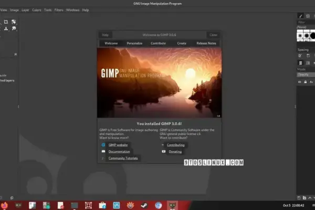Click the new layer group icon
Screen dimensions: 315x210
[x=304, y=198]
